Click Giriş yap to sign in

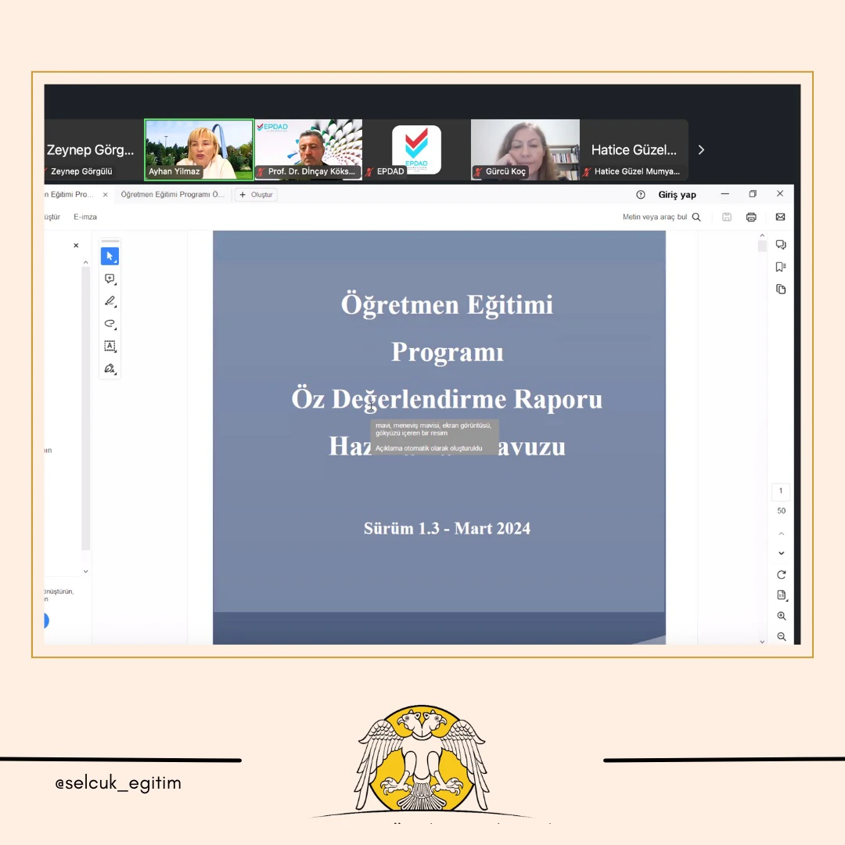[677, 195]
